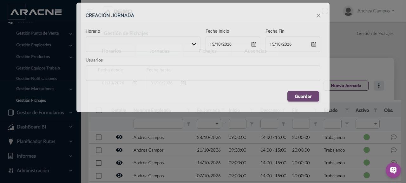Click the Planificador Rutas pin icon
The image size is (406, 183).
(11, 141)
